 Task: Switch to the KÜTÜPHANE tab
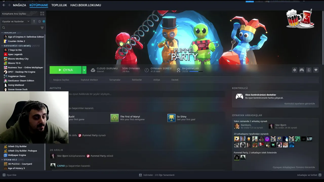39,5
